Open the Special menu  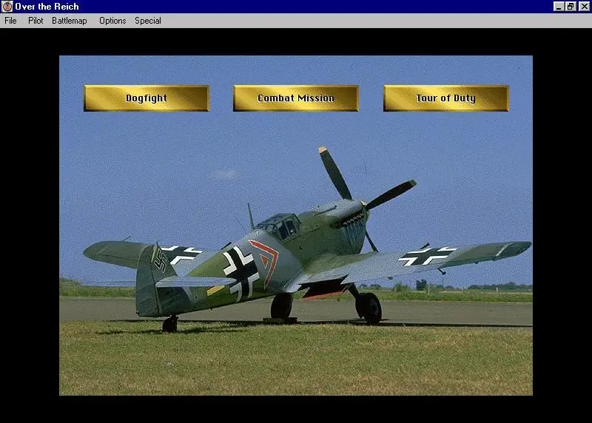pyautogui.click(x=148, y=21)
